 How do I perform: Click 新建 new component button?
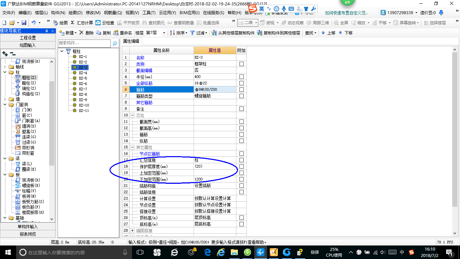[x=67, y=33]
